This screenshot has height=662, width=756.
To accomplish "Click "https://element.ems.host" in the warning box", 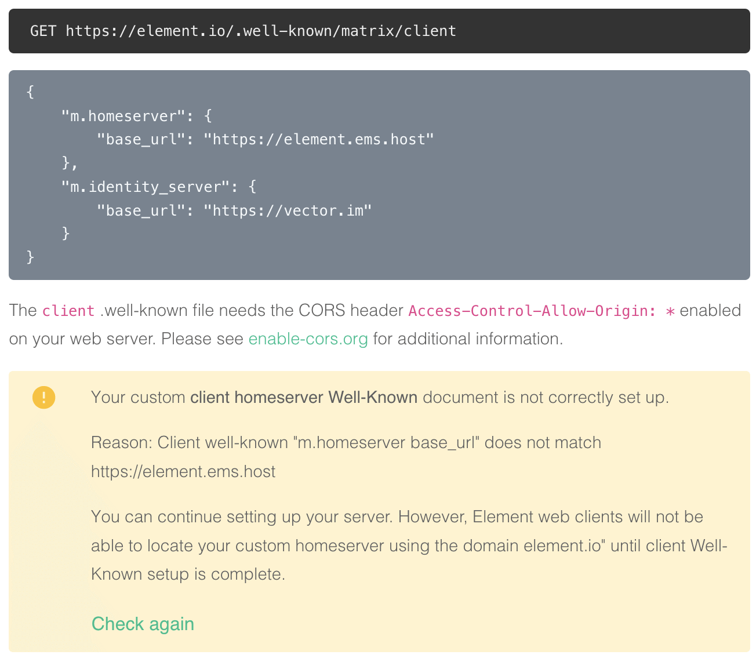I will (x=183, y=471).
